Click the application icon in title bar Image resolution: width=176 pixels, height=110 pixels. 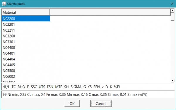(4, 4)
